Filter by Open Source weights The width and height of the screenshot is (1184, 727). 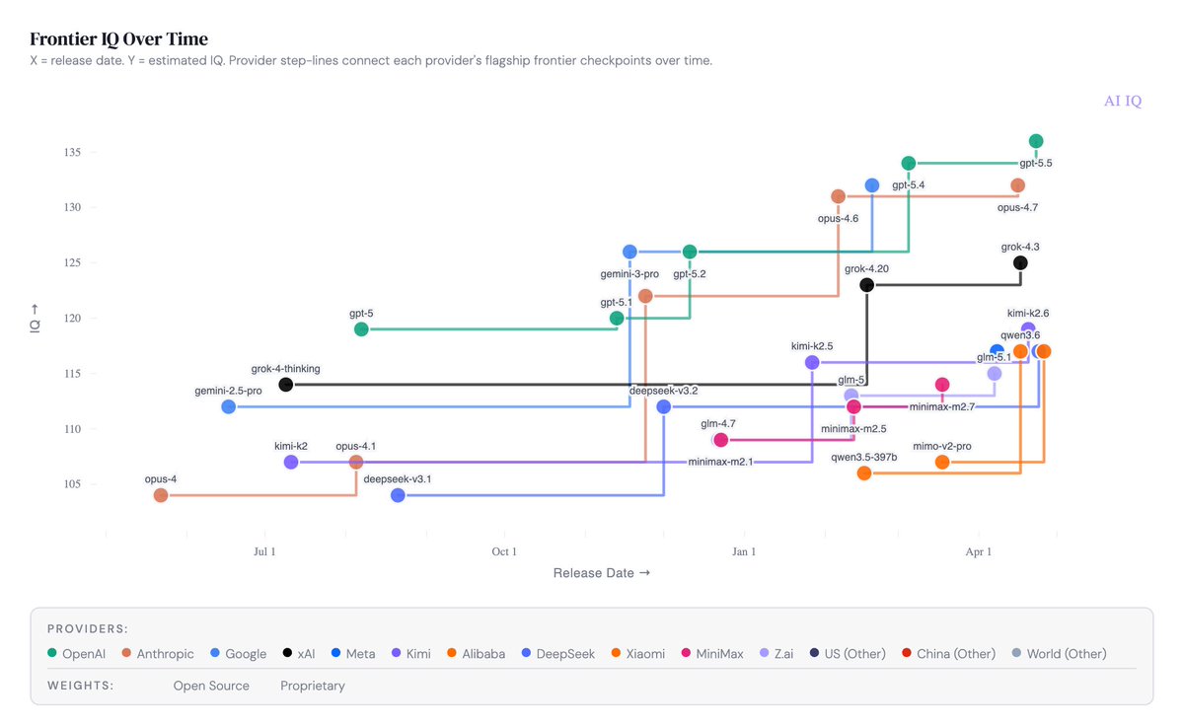click(x=211, y=686)
